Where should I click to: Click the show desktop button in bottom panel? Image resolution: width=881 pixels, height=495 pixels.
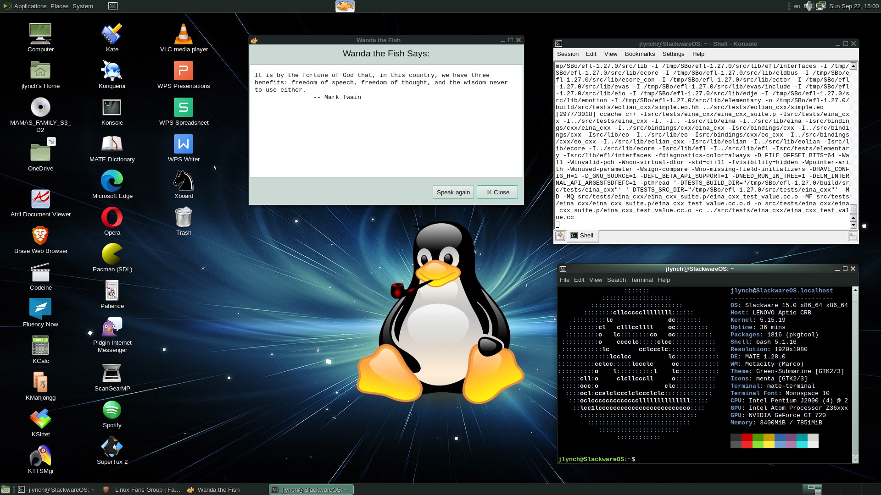coord(6,490)
